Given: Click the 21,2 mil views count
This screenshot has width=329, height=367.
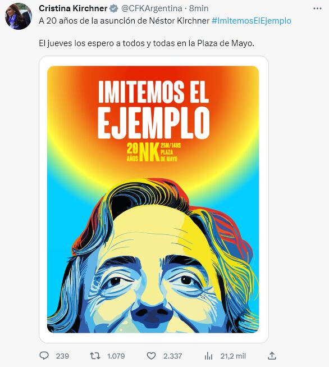Looking at the screenshot, I should coord(233,356).
